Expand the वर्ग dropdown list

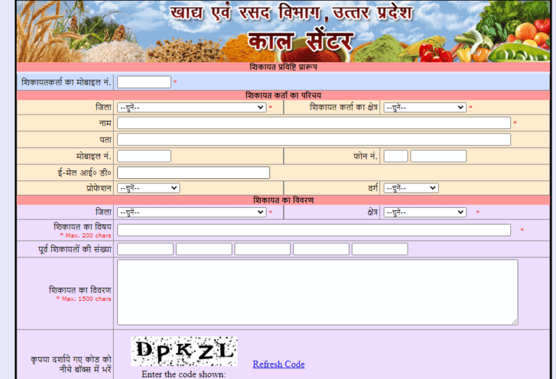[x=410, y=188]
